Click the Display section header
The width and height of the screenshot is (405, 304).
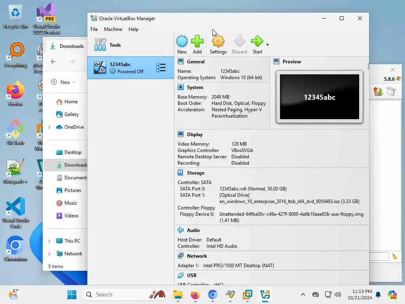pos(195,135)
